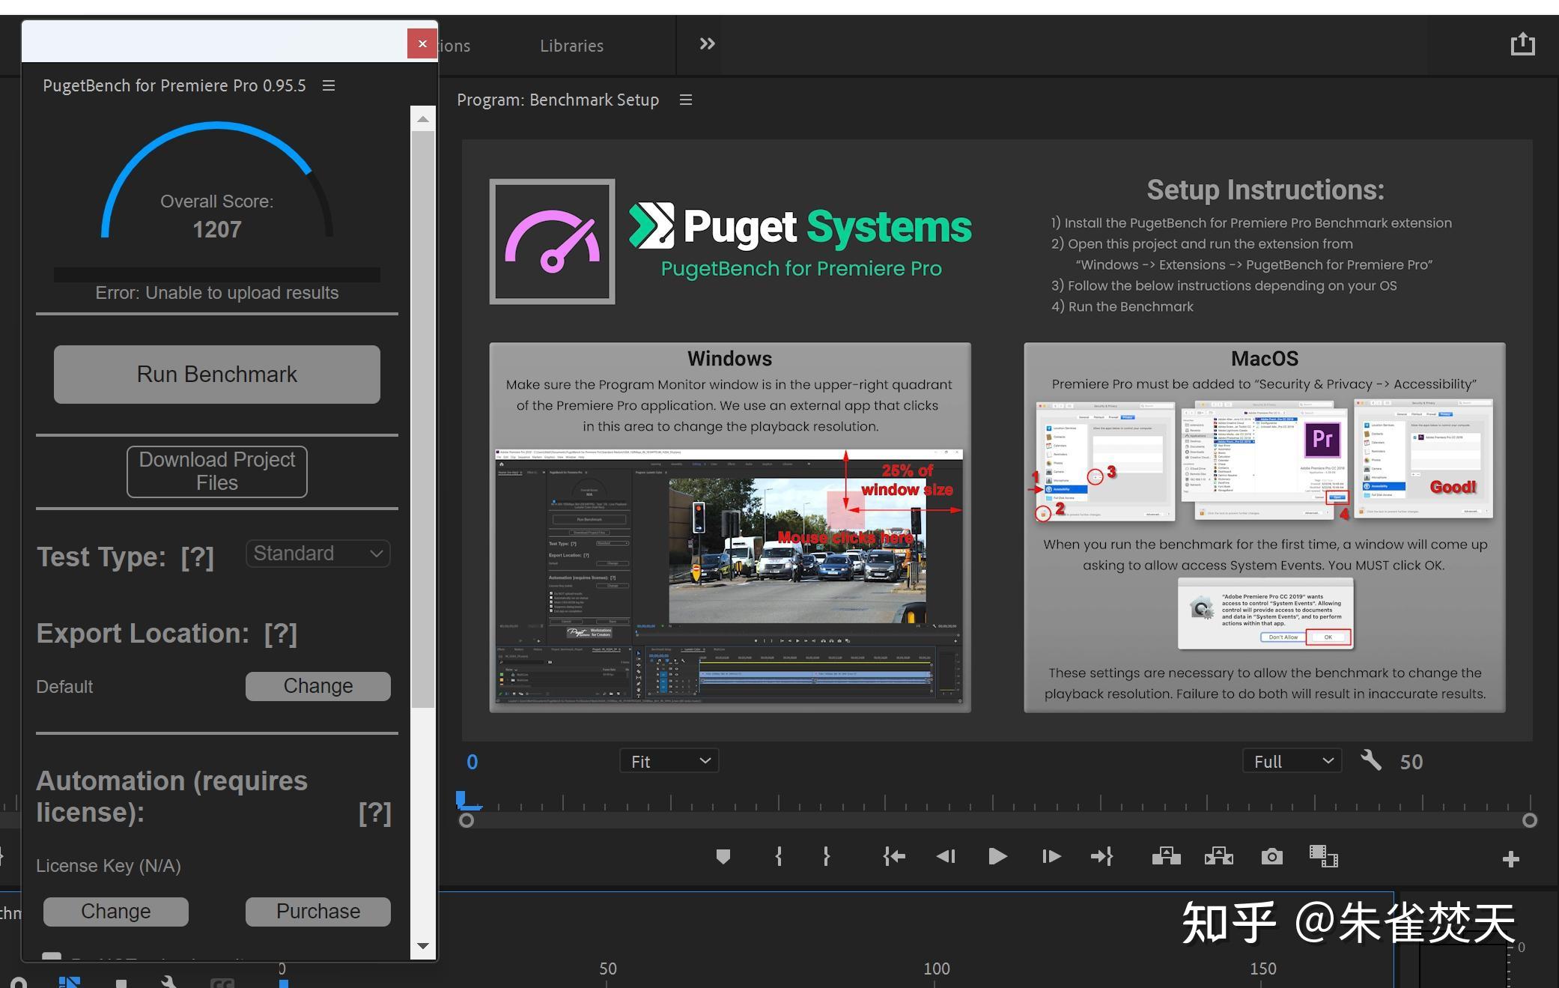Click the Extract button
The width and height of the screenshot is (1559, 988).
click(x=1218, y=856)
